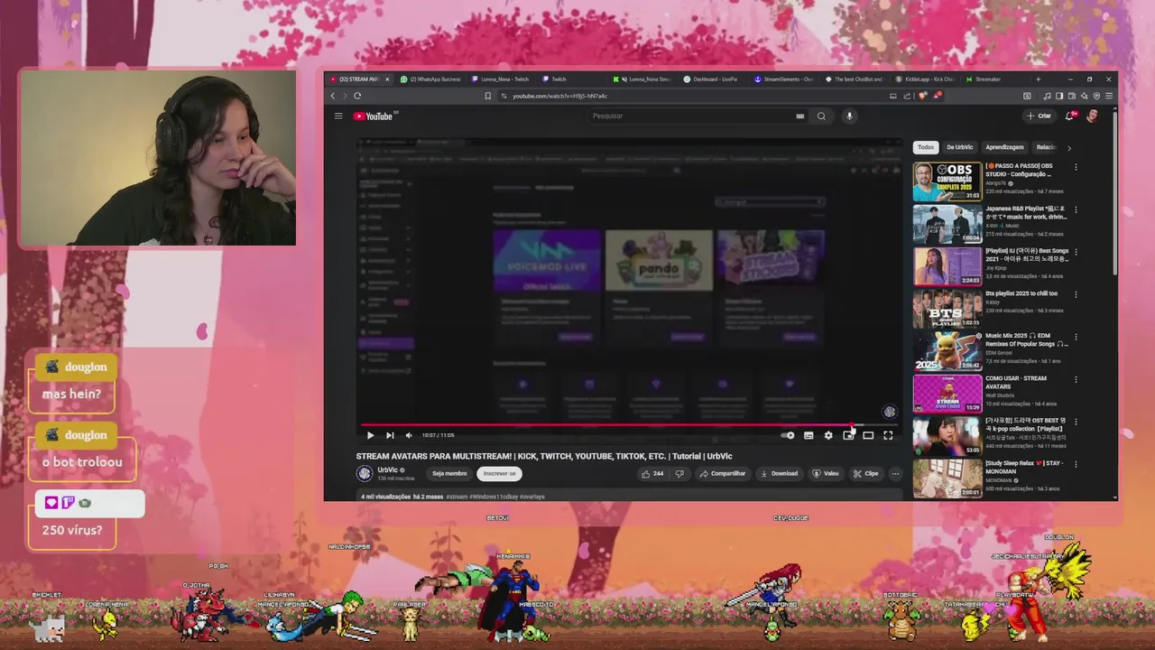Viewport: 1155px width, 650px height.
Task: Click the #stream hashtag in description
Action: 457,497
